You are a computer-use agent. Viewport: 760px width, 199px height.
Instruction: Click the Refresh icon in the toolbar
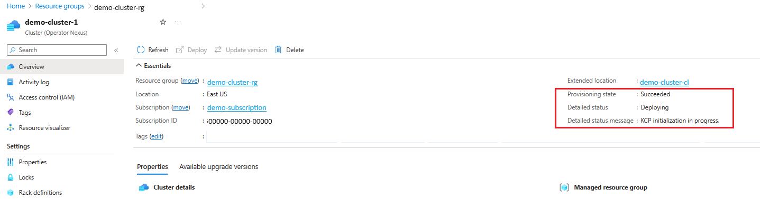point(141,50)
